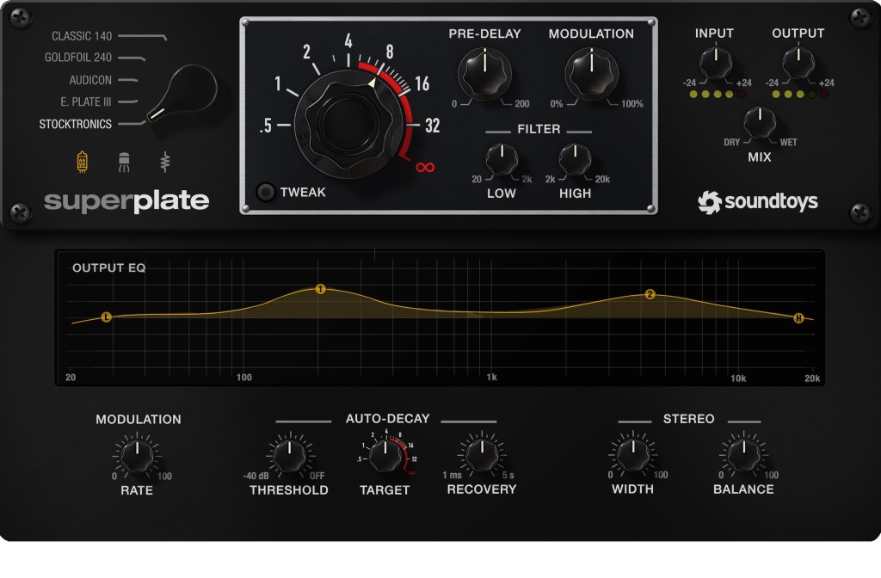Image resolution: width=881 pixels, height=578 pixels.
Task: Select the tube preamp icon
Action: pos(82,161)
